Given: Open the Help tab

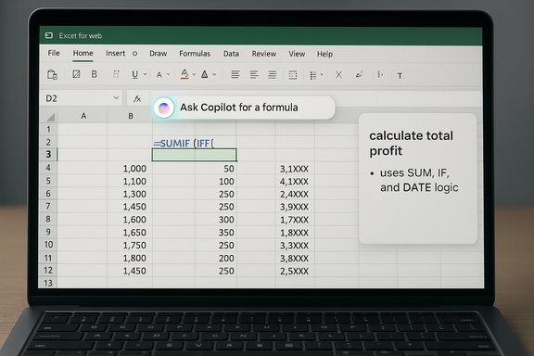Looking at the screenshot, I should click(324, 54).
